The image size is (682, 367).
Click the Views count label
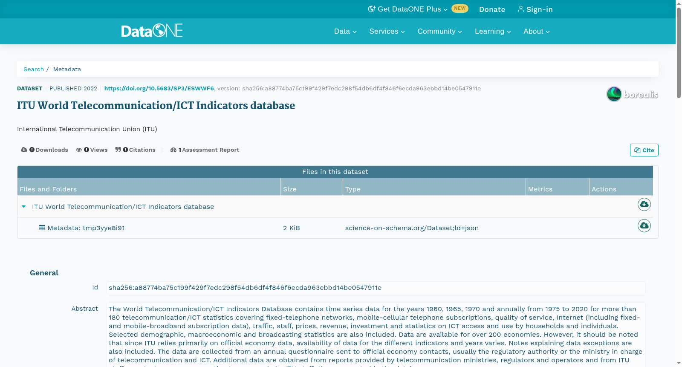pos(98,150)
